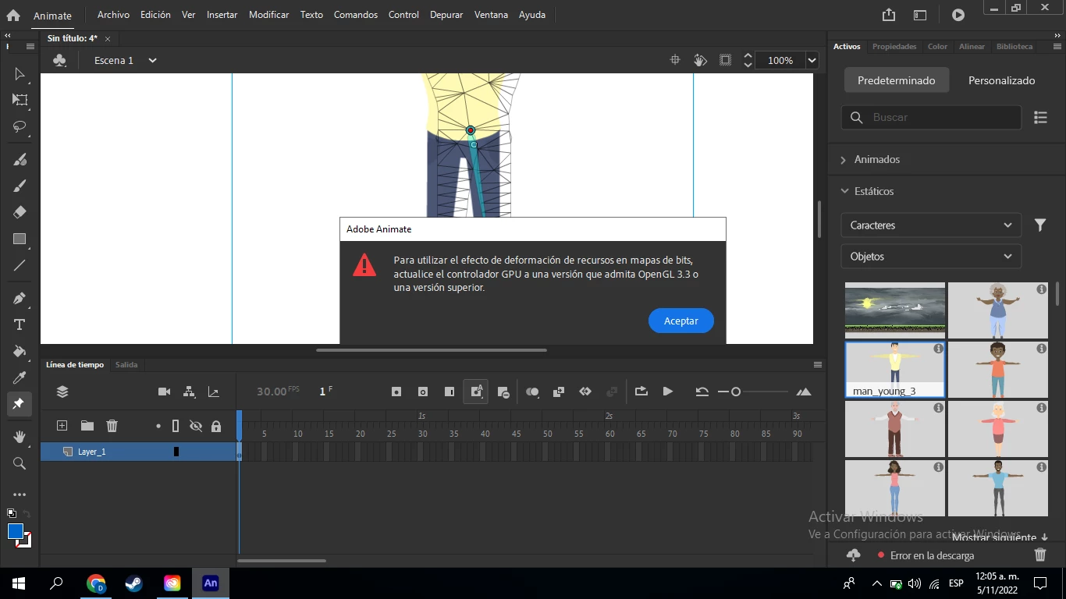Select the Zoom magnifier tool
The image size is (1066, 599).
click(20, 463)
